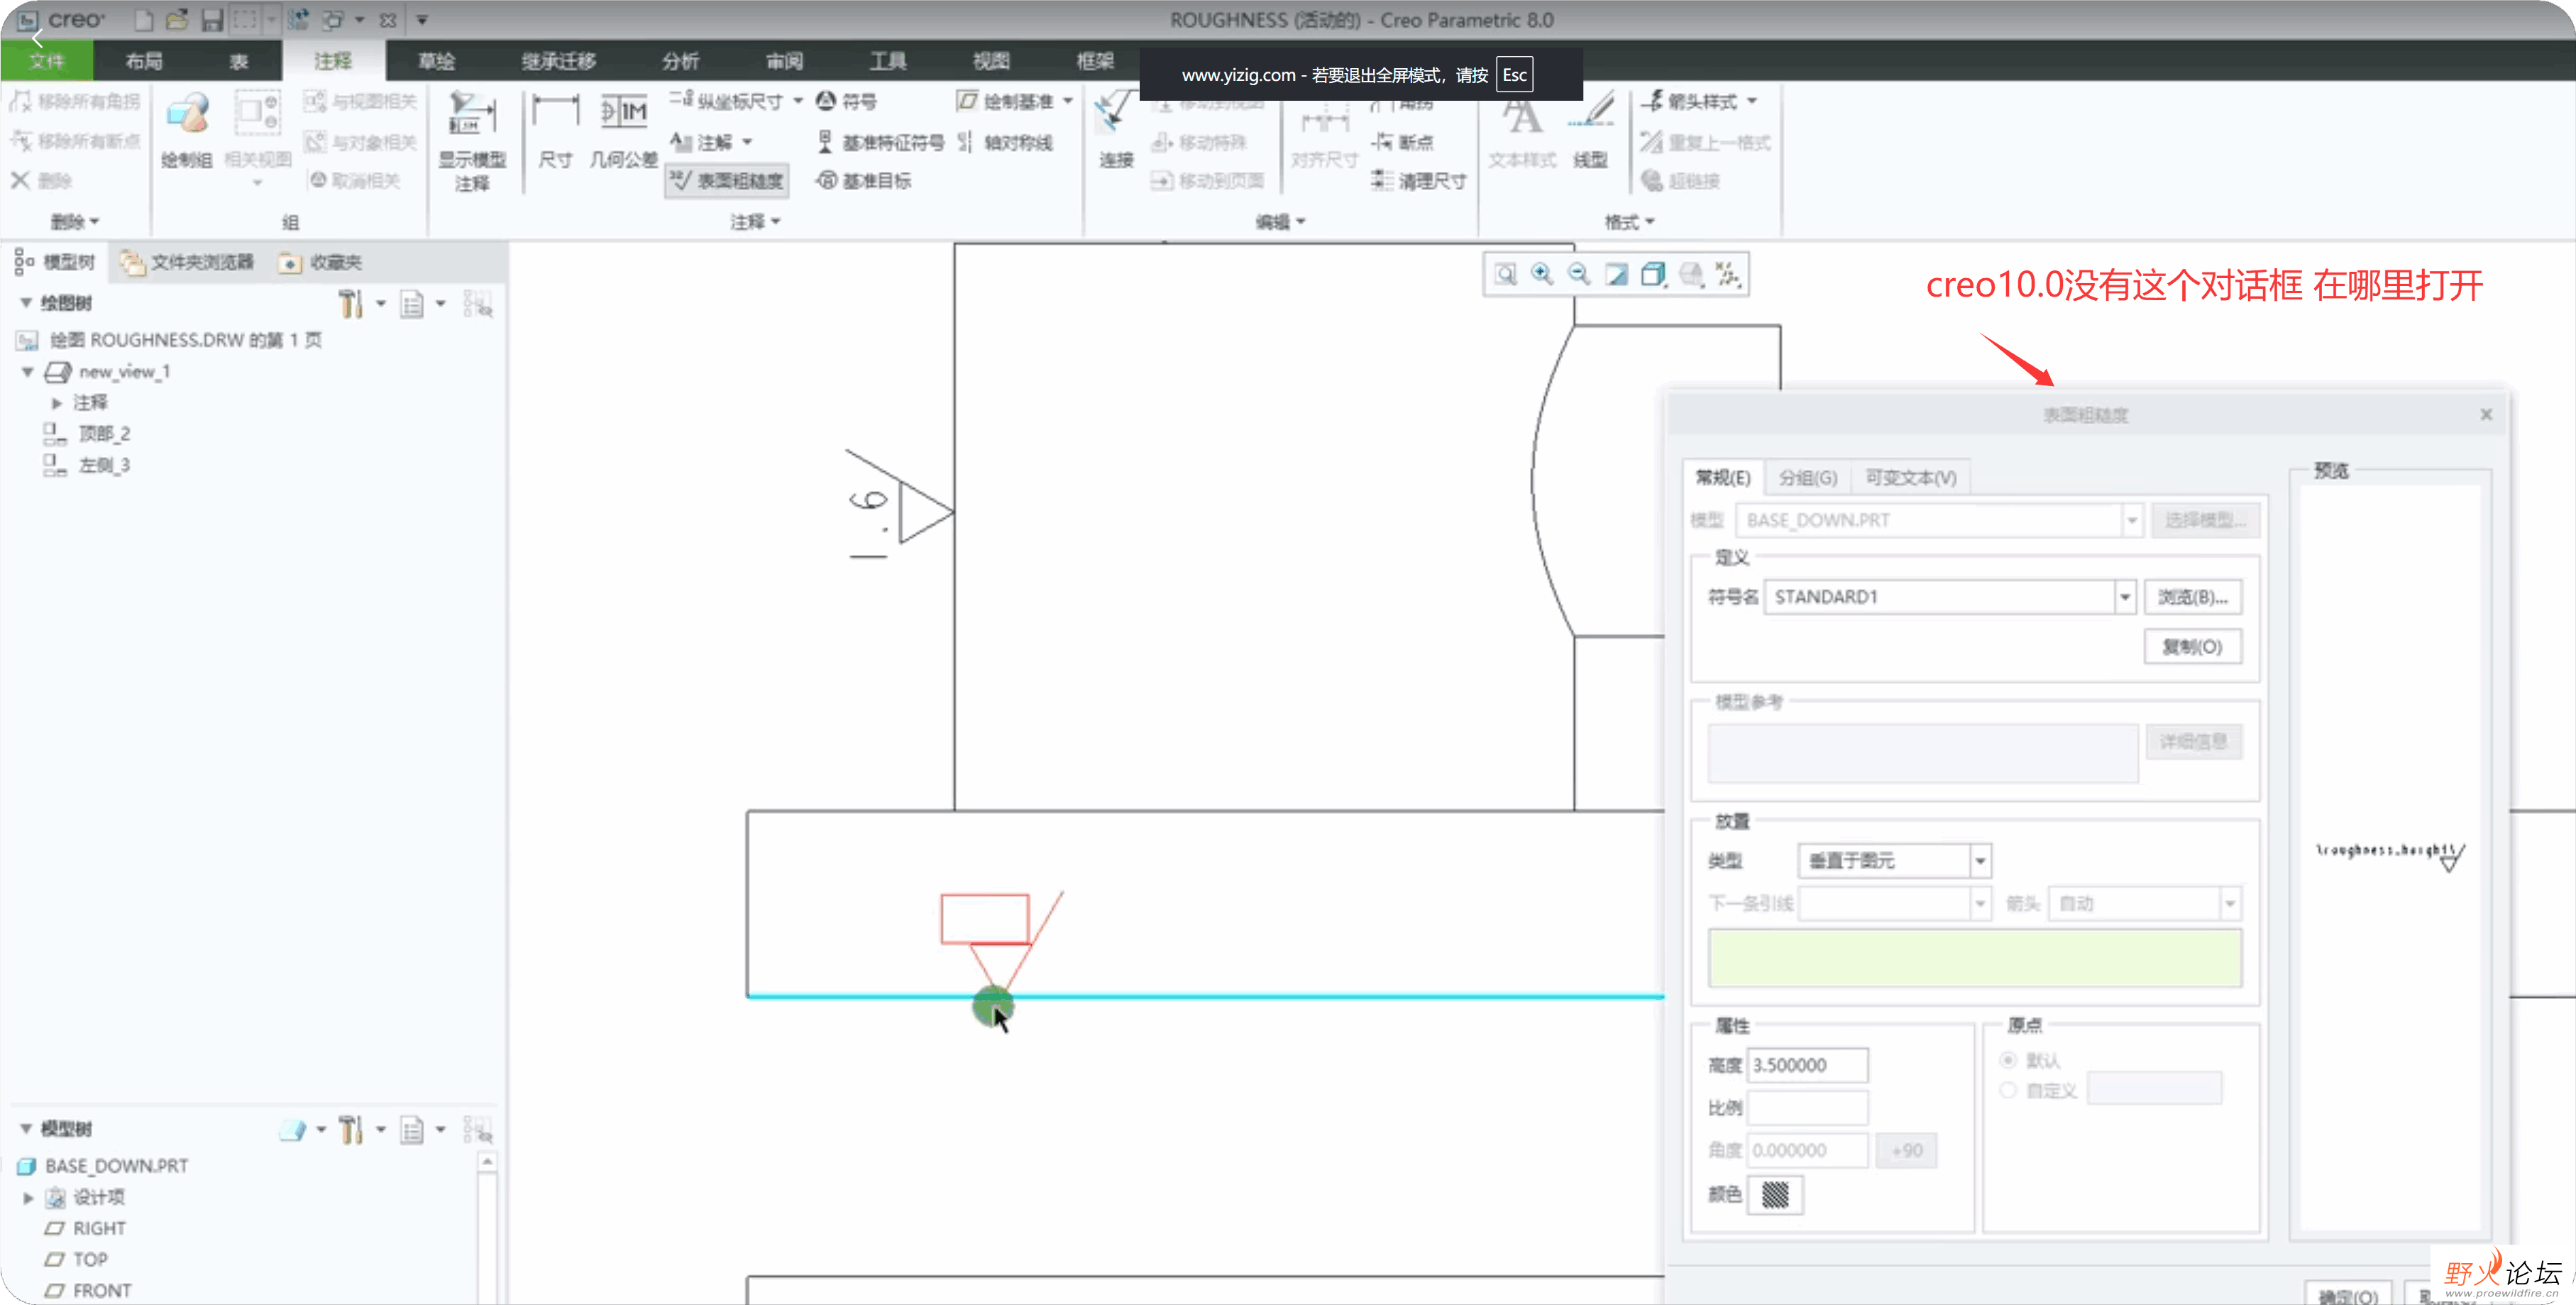Select the Custom (自定义) origin radio button
This screenshot has width=2576, height=1305.
[2008, 1090]
